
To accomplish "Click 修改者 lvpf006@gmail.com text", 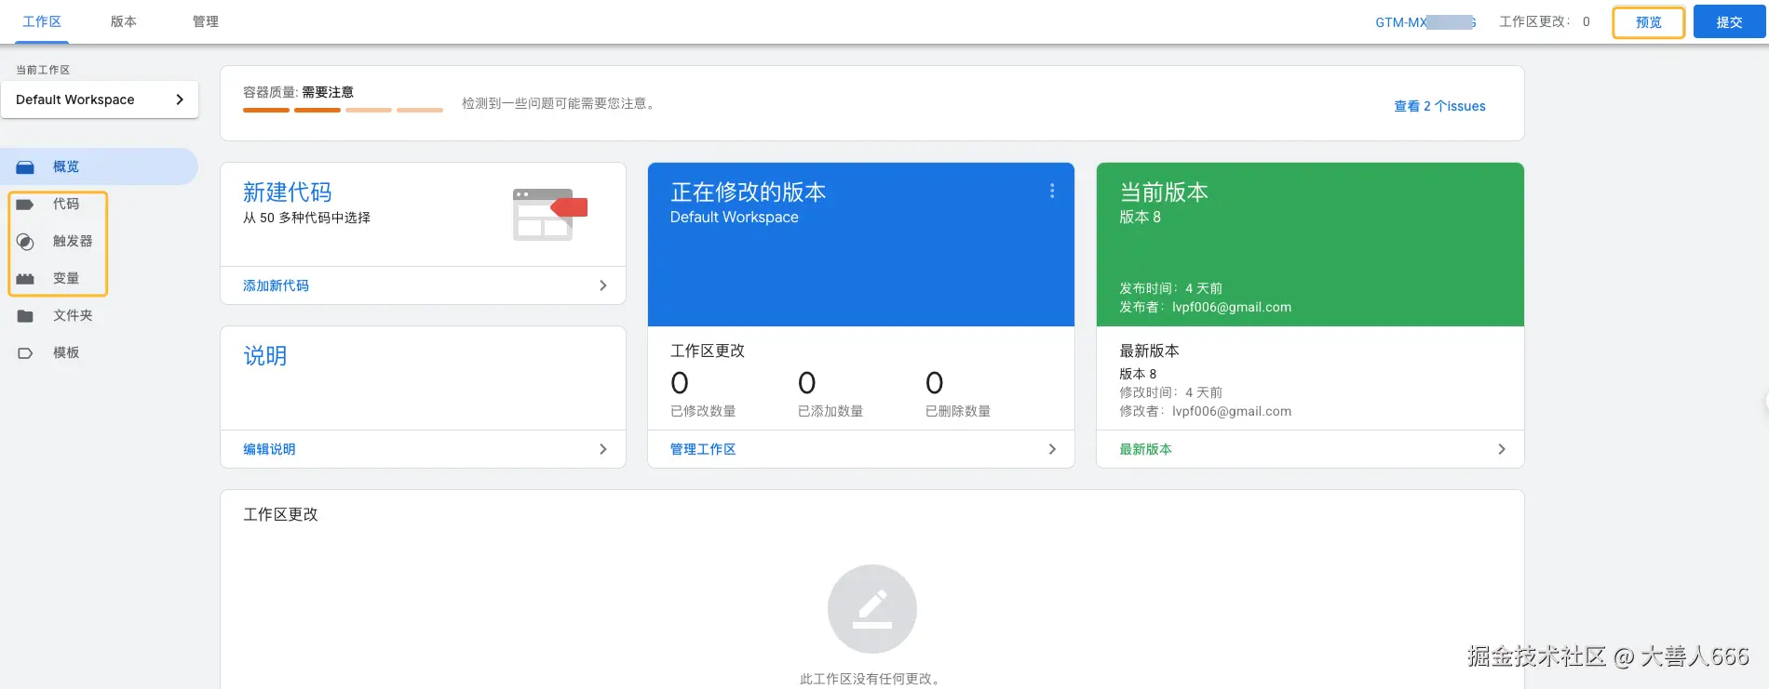I will click(x=1205, y=411).
